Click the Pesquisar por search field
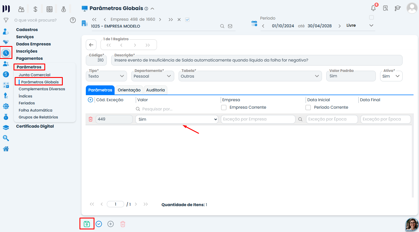The image size is (419, 232). (x=177, y=109)
